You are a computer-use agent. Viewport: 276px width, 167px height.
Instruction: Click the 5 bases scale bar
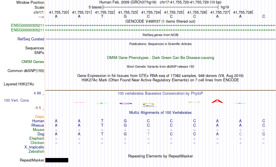click(x=161, y=7)
